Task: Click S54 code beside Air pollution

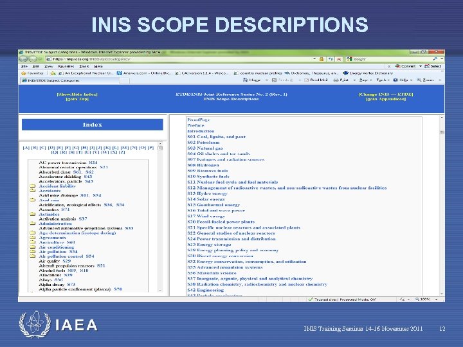Action: tap(73, 252)
